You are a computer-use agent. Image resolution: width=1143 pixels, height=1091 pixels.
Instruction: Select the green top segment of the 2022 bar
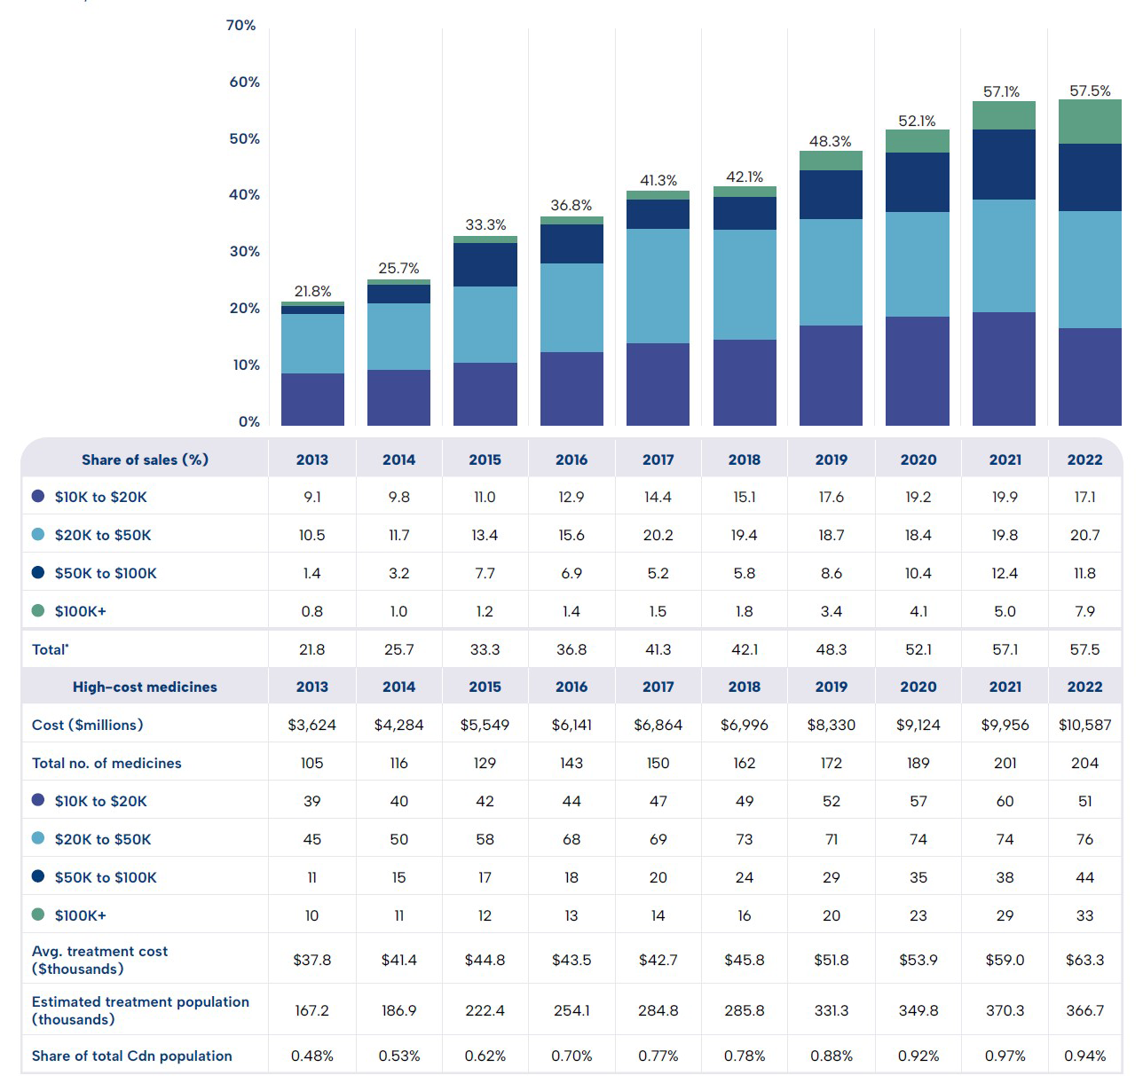point(1089,122)
